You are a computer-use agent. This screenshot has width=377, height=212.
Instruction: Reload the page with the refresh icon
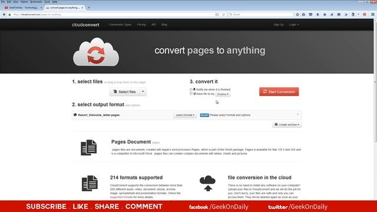(224, 14)
